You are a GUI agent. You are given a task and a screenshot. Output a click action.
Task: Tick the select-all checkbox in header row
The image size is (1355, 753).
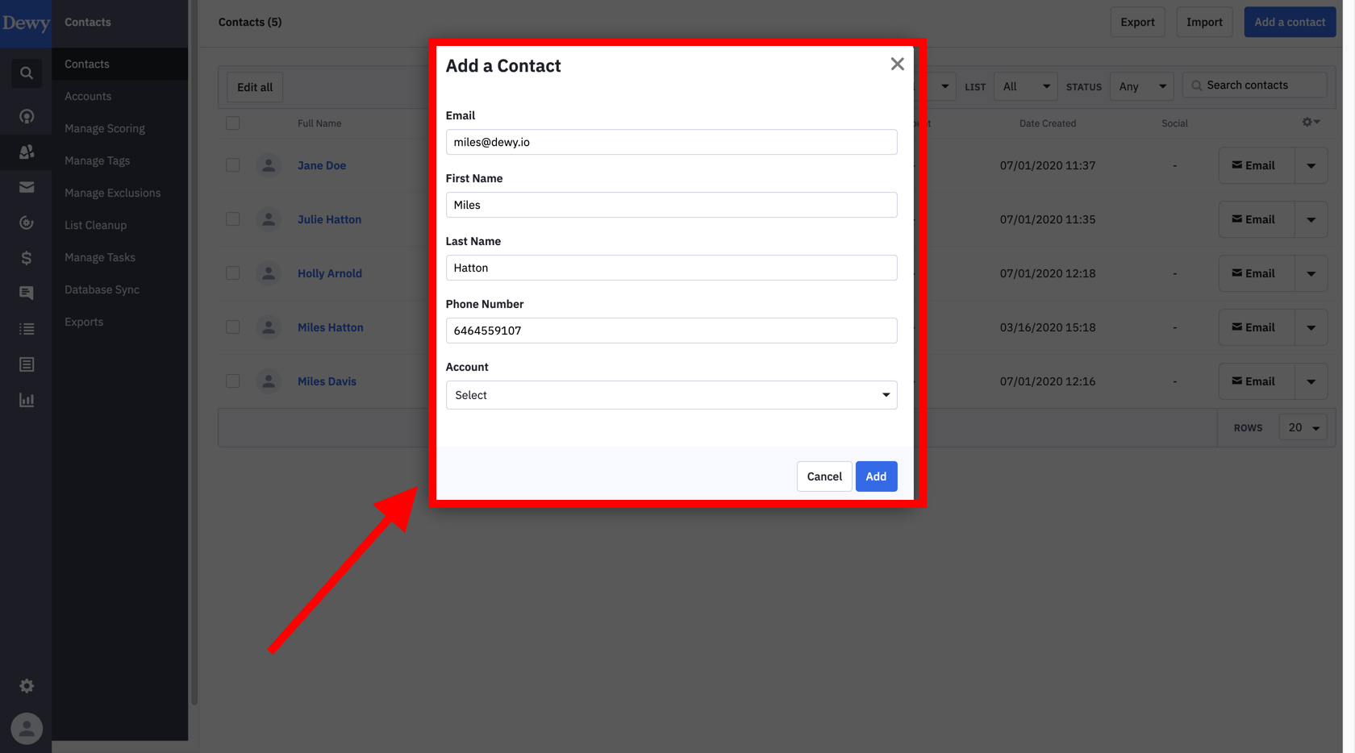[232, 123]
